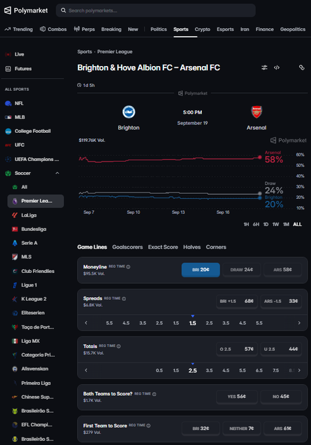This screenshot has height=445, width=311.
Task: Click the UFC logo icon
Action: [8, 145]
